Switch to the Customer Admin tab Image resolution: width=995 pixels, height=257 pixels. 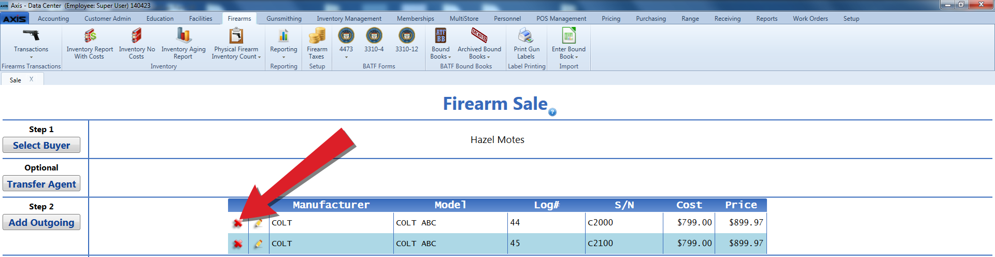point(108,19)
